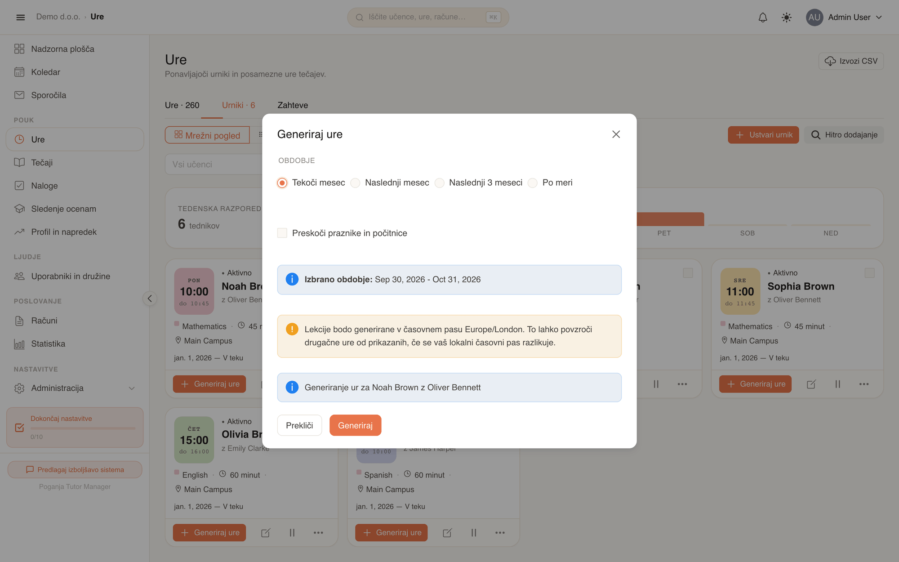Open Sporočila in the sidebar
This screenshot has height=562, width=899.
click(75, 95)
